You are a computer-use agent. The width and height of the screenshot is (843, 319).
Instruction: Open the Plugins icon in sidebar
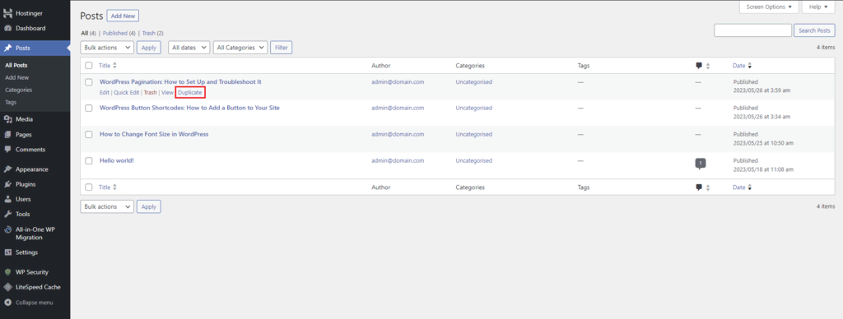click(7, 184)
